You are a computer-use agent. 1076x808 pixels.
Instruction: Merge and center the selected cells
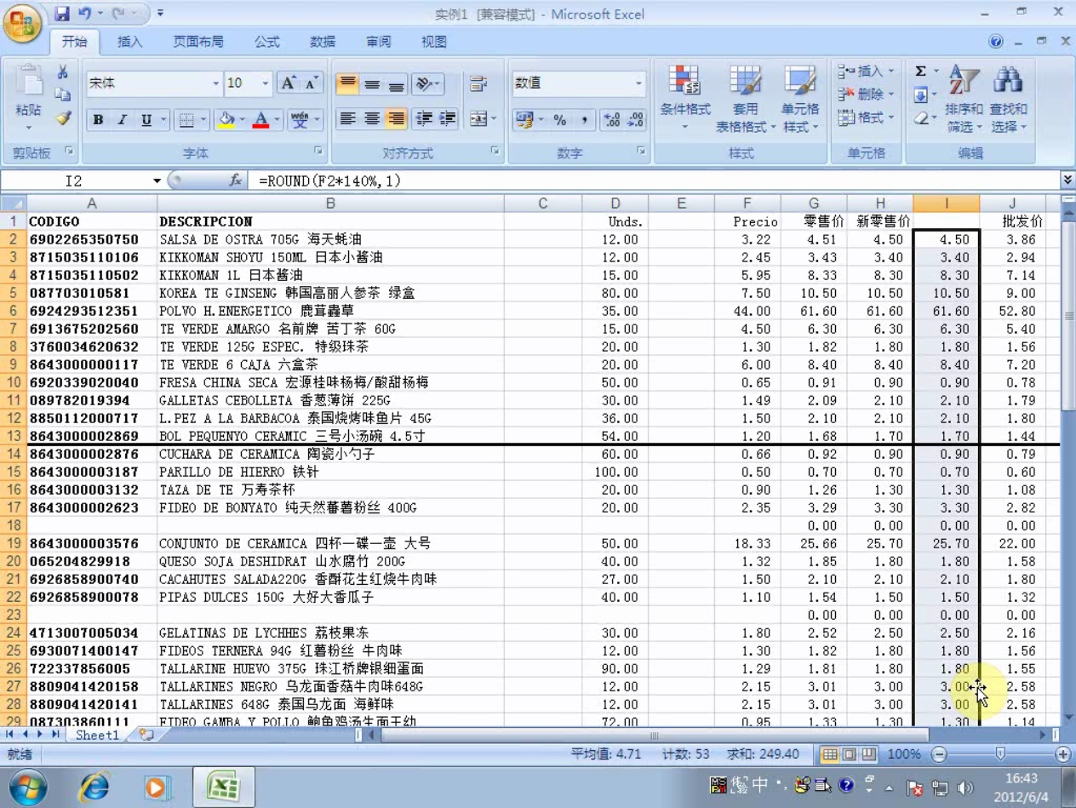478,119
